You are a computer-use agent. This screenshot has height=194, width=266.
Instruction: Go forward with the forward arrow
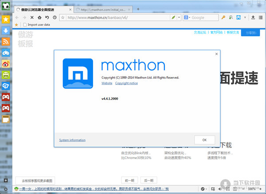24,17
